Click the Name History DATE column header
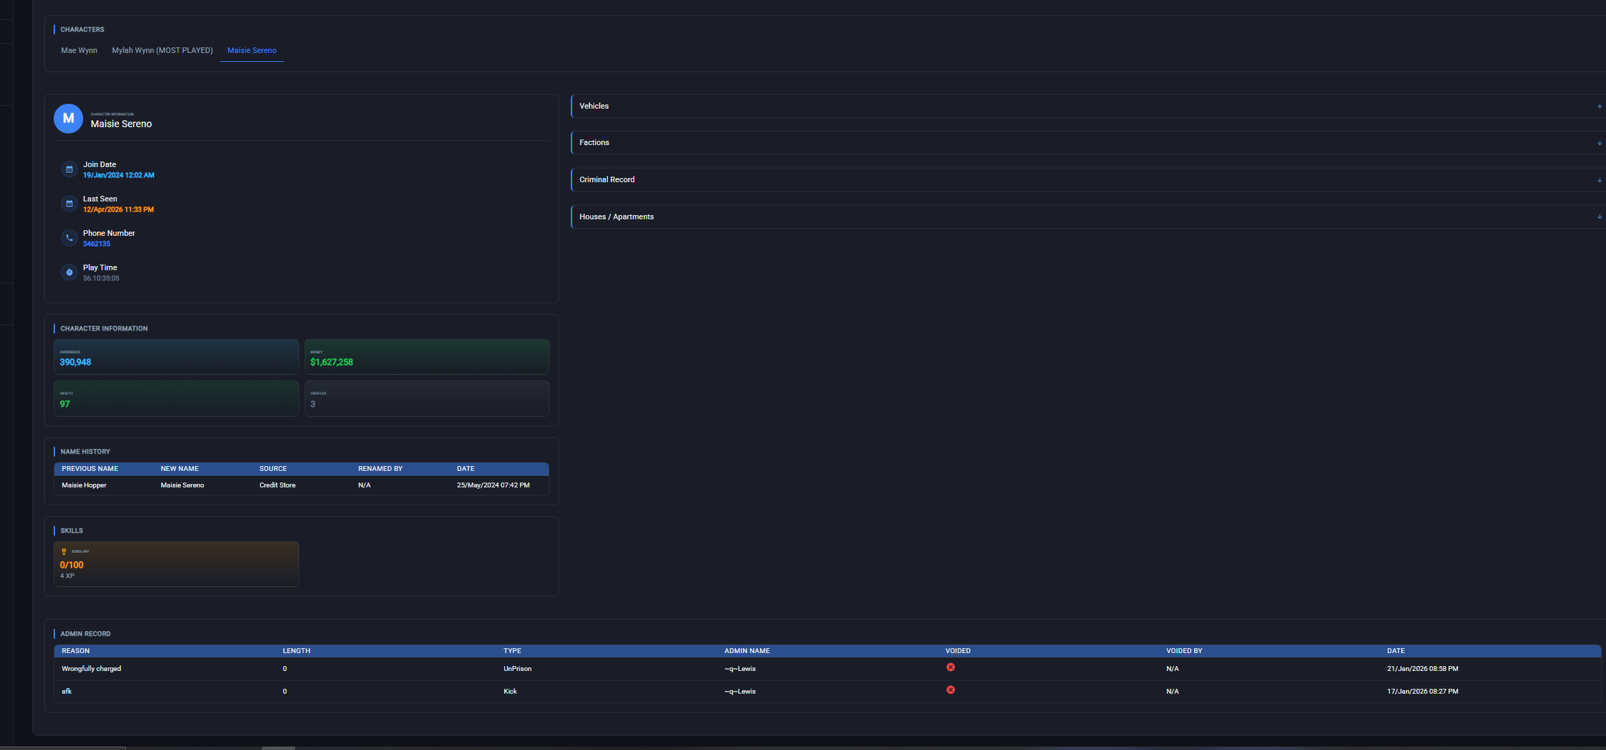Viewport: 1606px width, 750px height. 466,469
